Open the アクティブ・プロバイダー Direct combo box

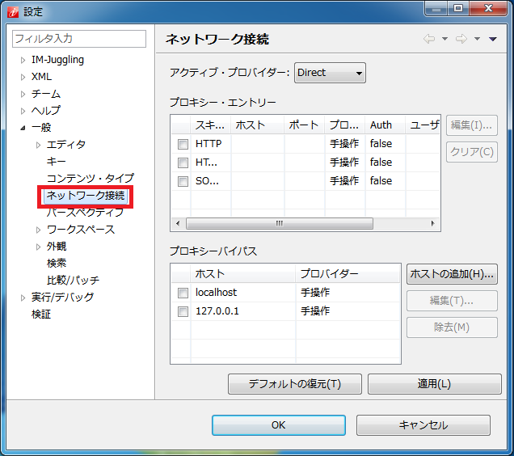tap(330, 73)
